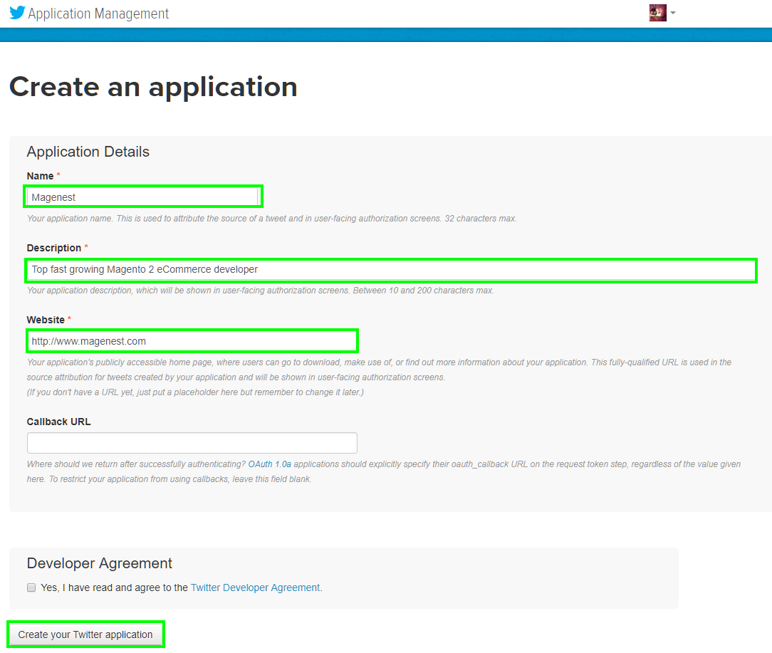Click the 'Developer Agreement' section heading
This screenshot has width=772, height=653.
click(x=100, y=563)
